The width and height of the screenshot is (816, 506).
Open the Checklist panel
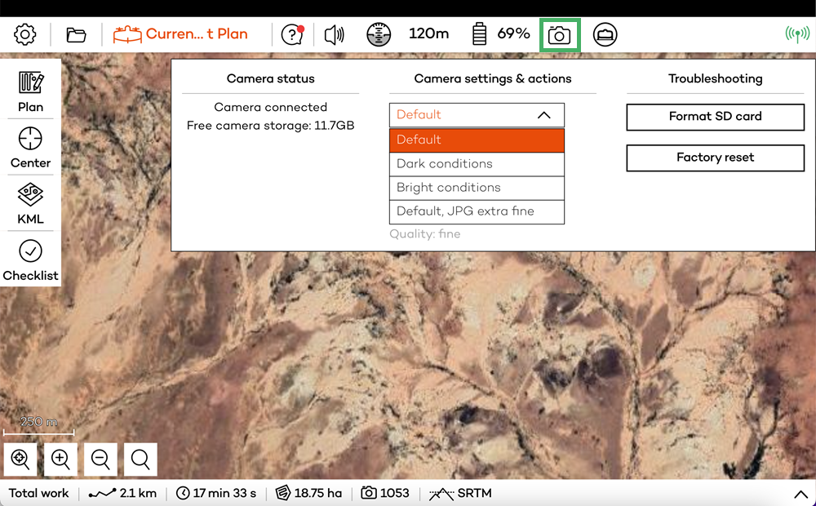click(x=31, y=260)
